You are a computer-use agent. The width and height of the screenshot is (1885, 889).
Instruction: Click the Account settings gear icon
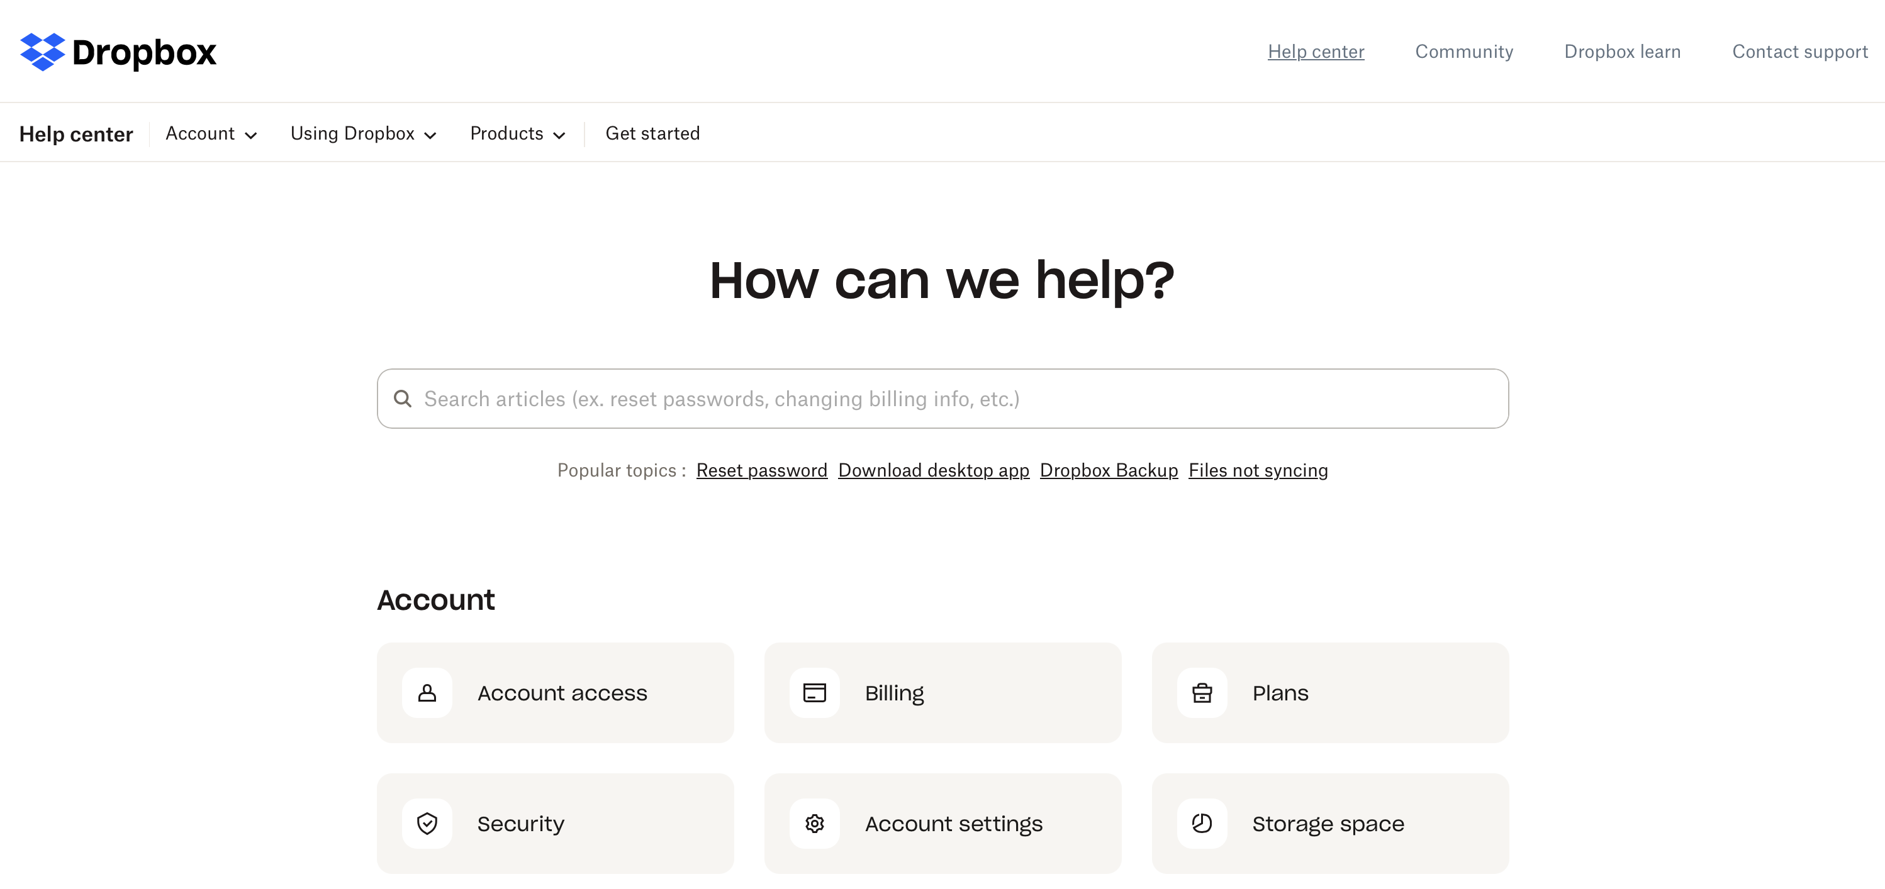[x=814, y=824]
